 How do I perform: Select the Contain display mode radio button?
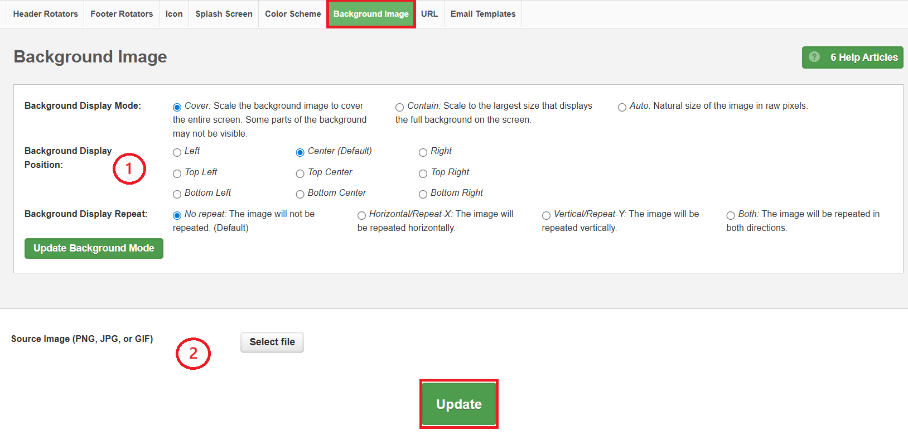tap(399, 107)
